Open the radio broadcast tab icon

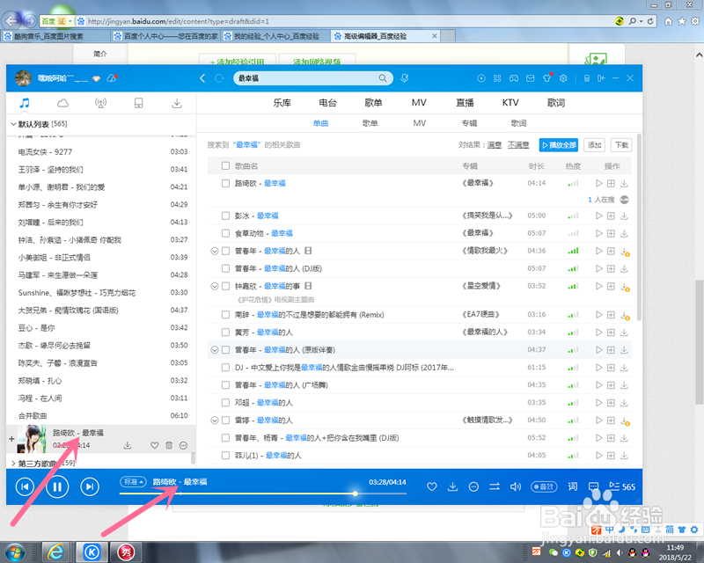tap(100, 103)
